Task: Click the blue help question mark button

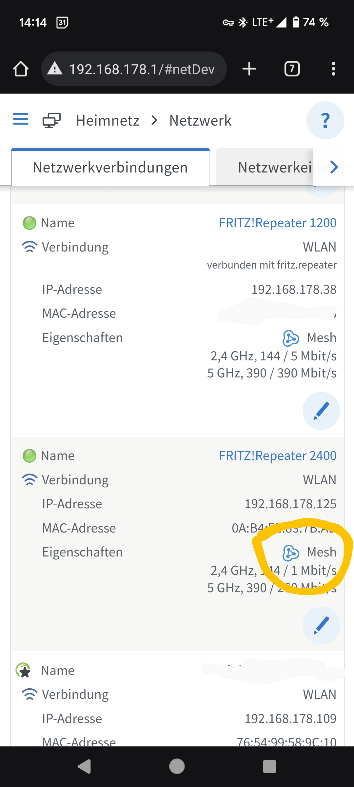Action: tap(325, 120)
